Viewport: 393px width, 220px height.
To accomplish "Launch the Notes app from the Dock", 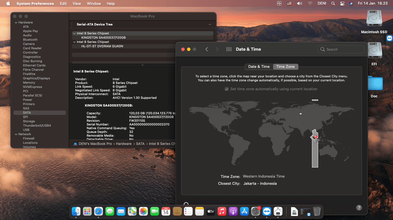I will [x=199, y=211].
